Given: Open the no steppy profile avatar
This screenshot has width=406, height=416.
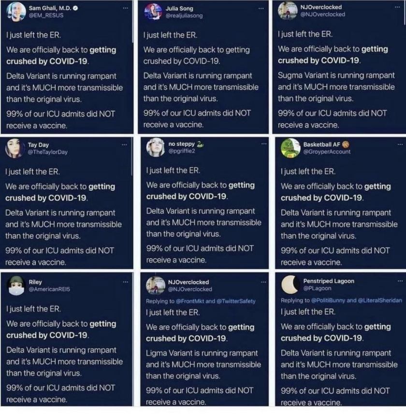Looking at the screenshot, I should [156, 147].
